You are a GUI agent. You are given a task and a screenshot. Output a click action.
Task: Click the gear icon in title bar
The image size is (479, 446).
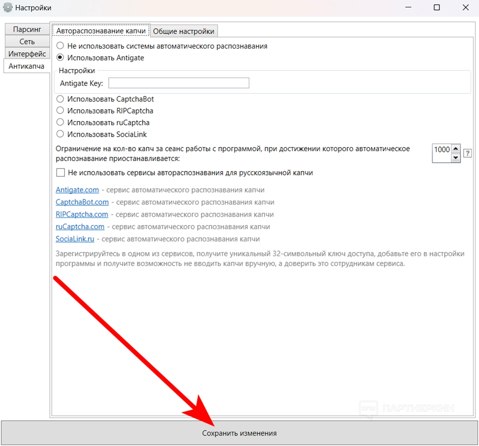coord(8,7)
